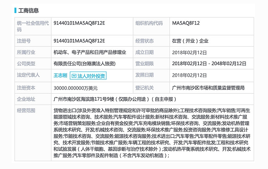This screenshot has height=169, width=268.
Task: Click the 成立日期 label
Action: pyautogui.click(x=144, y=52)
